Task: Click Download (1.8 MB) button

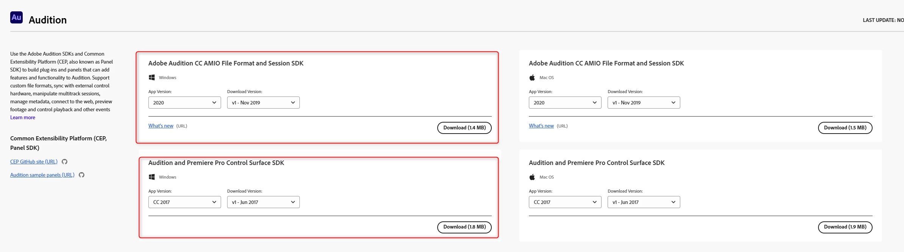Action: [464, 227]
